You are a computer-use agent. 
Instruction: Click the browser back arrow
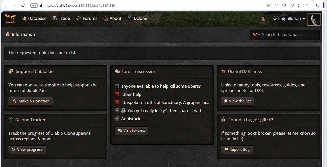point(6,5)
